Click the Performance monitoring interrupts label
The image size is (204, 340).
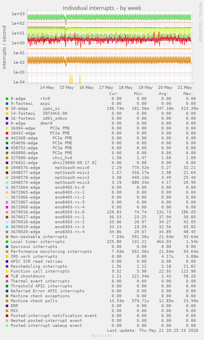click(x=51, y=252)
